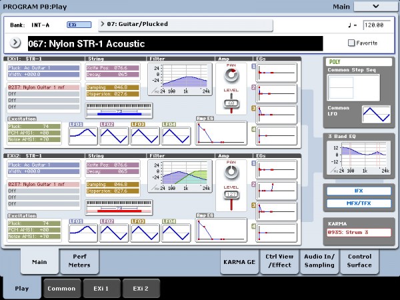Select EXi2 Excitation Pluck 74 value
The height and width of the screenshot is (300, 400).
tap(34, 223)
